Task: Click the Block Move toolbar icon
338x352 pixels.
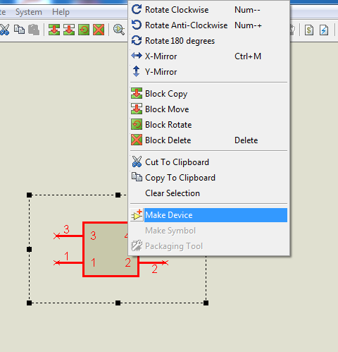Action: pyautogui.click(x=69, y=30)
